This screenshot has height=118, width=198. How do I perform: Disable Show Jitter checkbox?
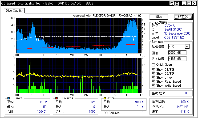click(153, 78)
